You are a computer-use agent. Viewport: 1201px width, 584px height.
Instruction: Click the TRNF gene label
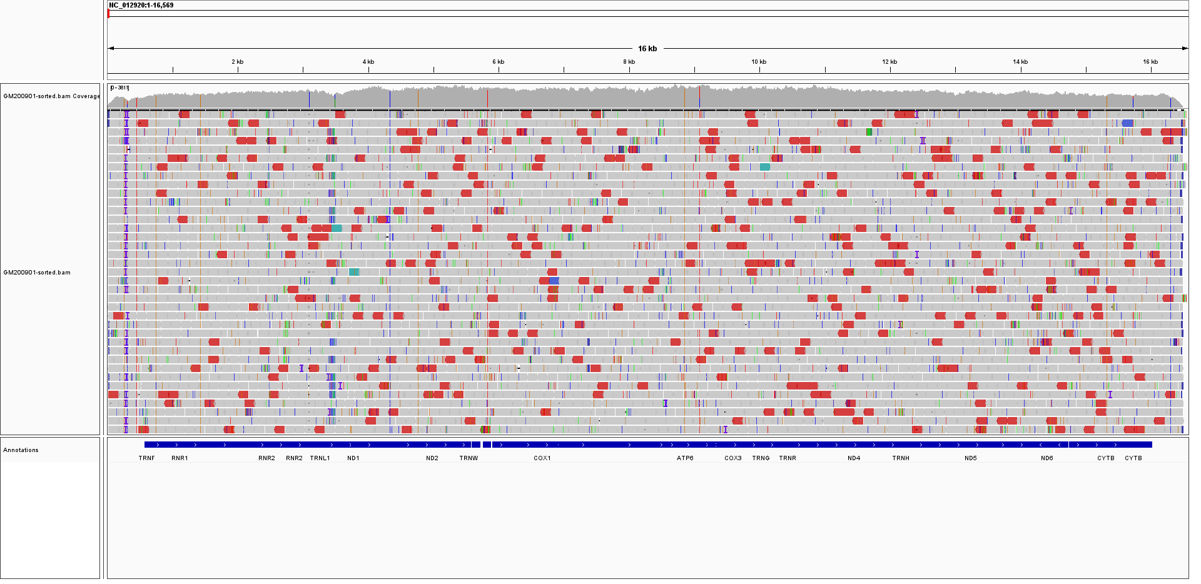tap(147, 458)
